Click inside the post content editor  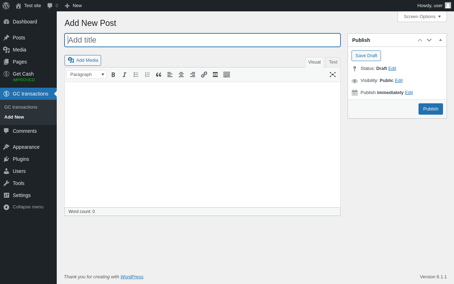[x=203, y=144]
